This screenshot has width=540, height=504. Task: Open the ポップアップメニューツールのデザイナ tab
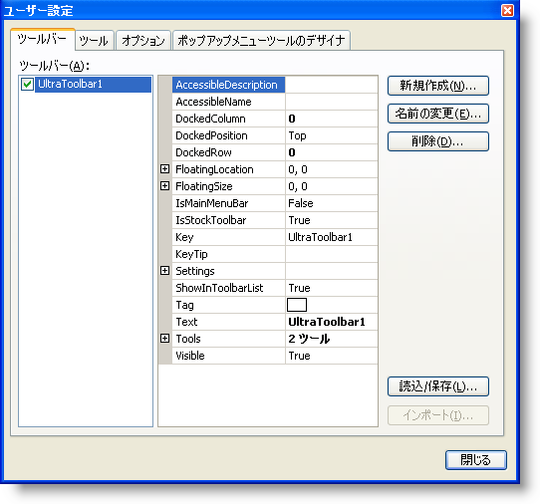(x=261, y=41)
